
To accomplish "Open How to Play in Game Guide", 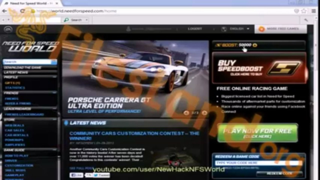I will coord(17,156).
